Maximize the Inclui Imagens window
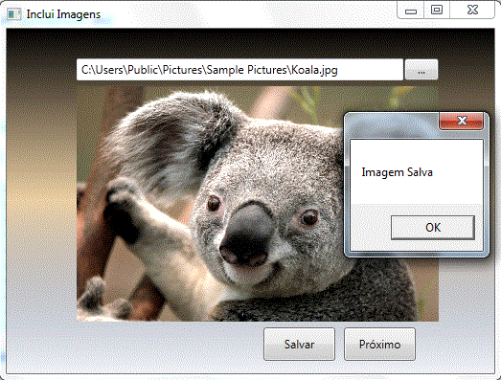Image resolution: width=501 pixels, height=380 pixels. pyautogui.click(x=437, y=11)
